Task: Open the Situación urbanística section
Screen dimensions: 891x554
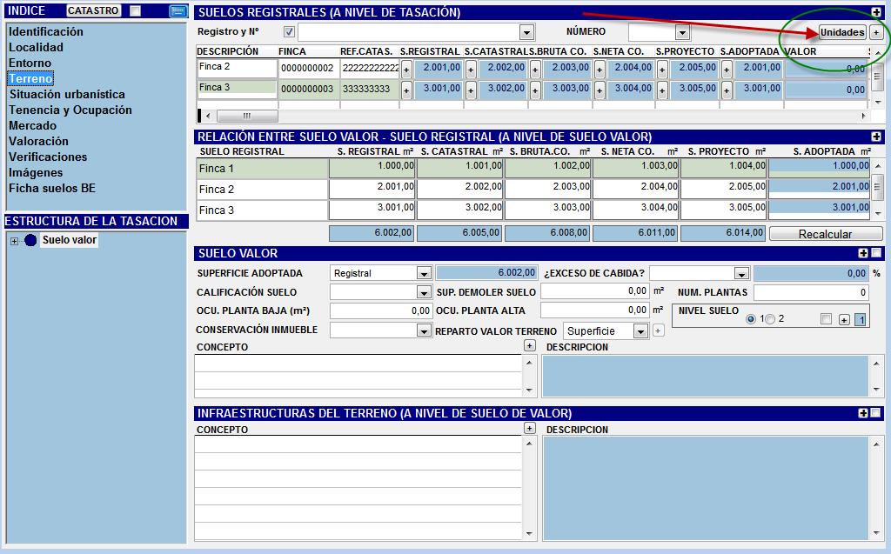Action: point(66,94)
